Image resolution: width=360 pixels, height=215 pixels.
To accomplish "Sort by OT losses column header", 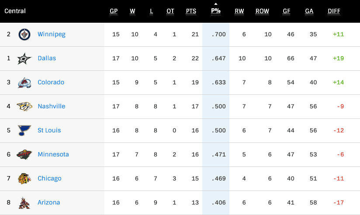I will click(x=170, y=11).
